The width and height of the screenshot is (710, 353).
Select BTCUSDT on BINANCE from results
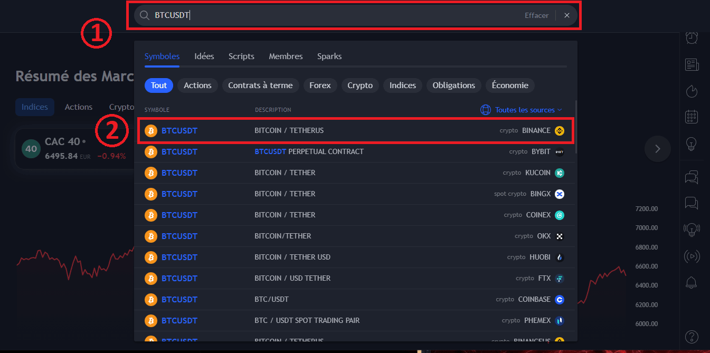(317, 130)
